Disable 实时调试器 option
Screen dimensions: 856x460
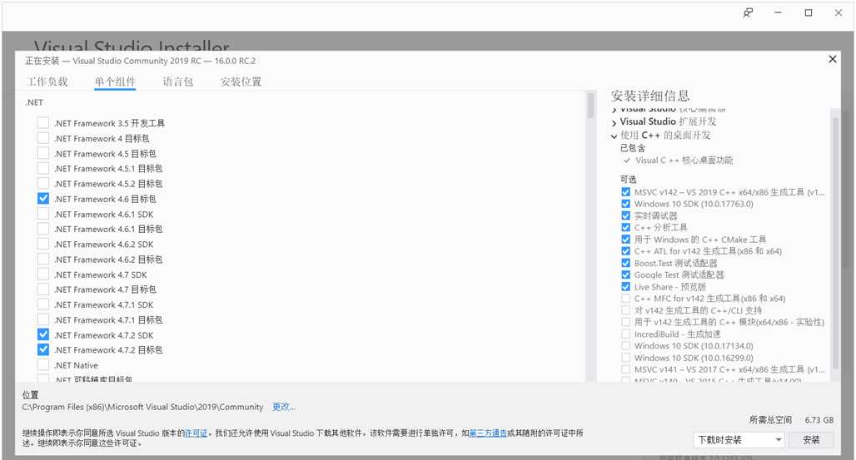(625, 215)
